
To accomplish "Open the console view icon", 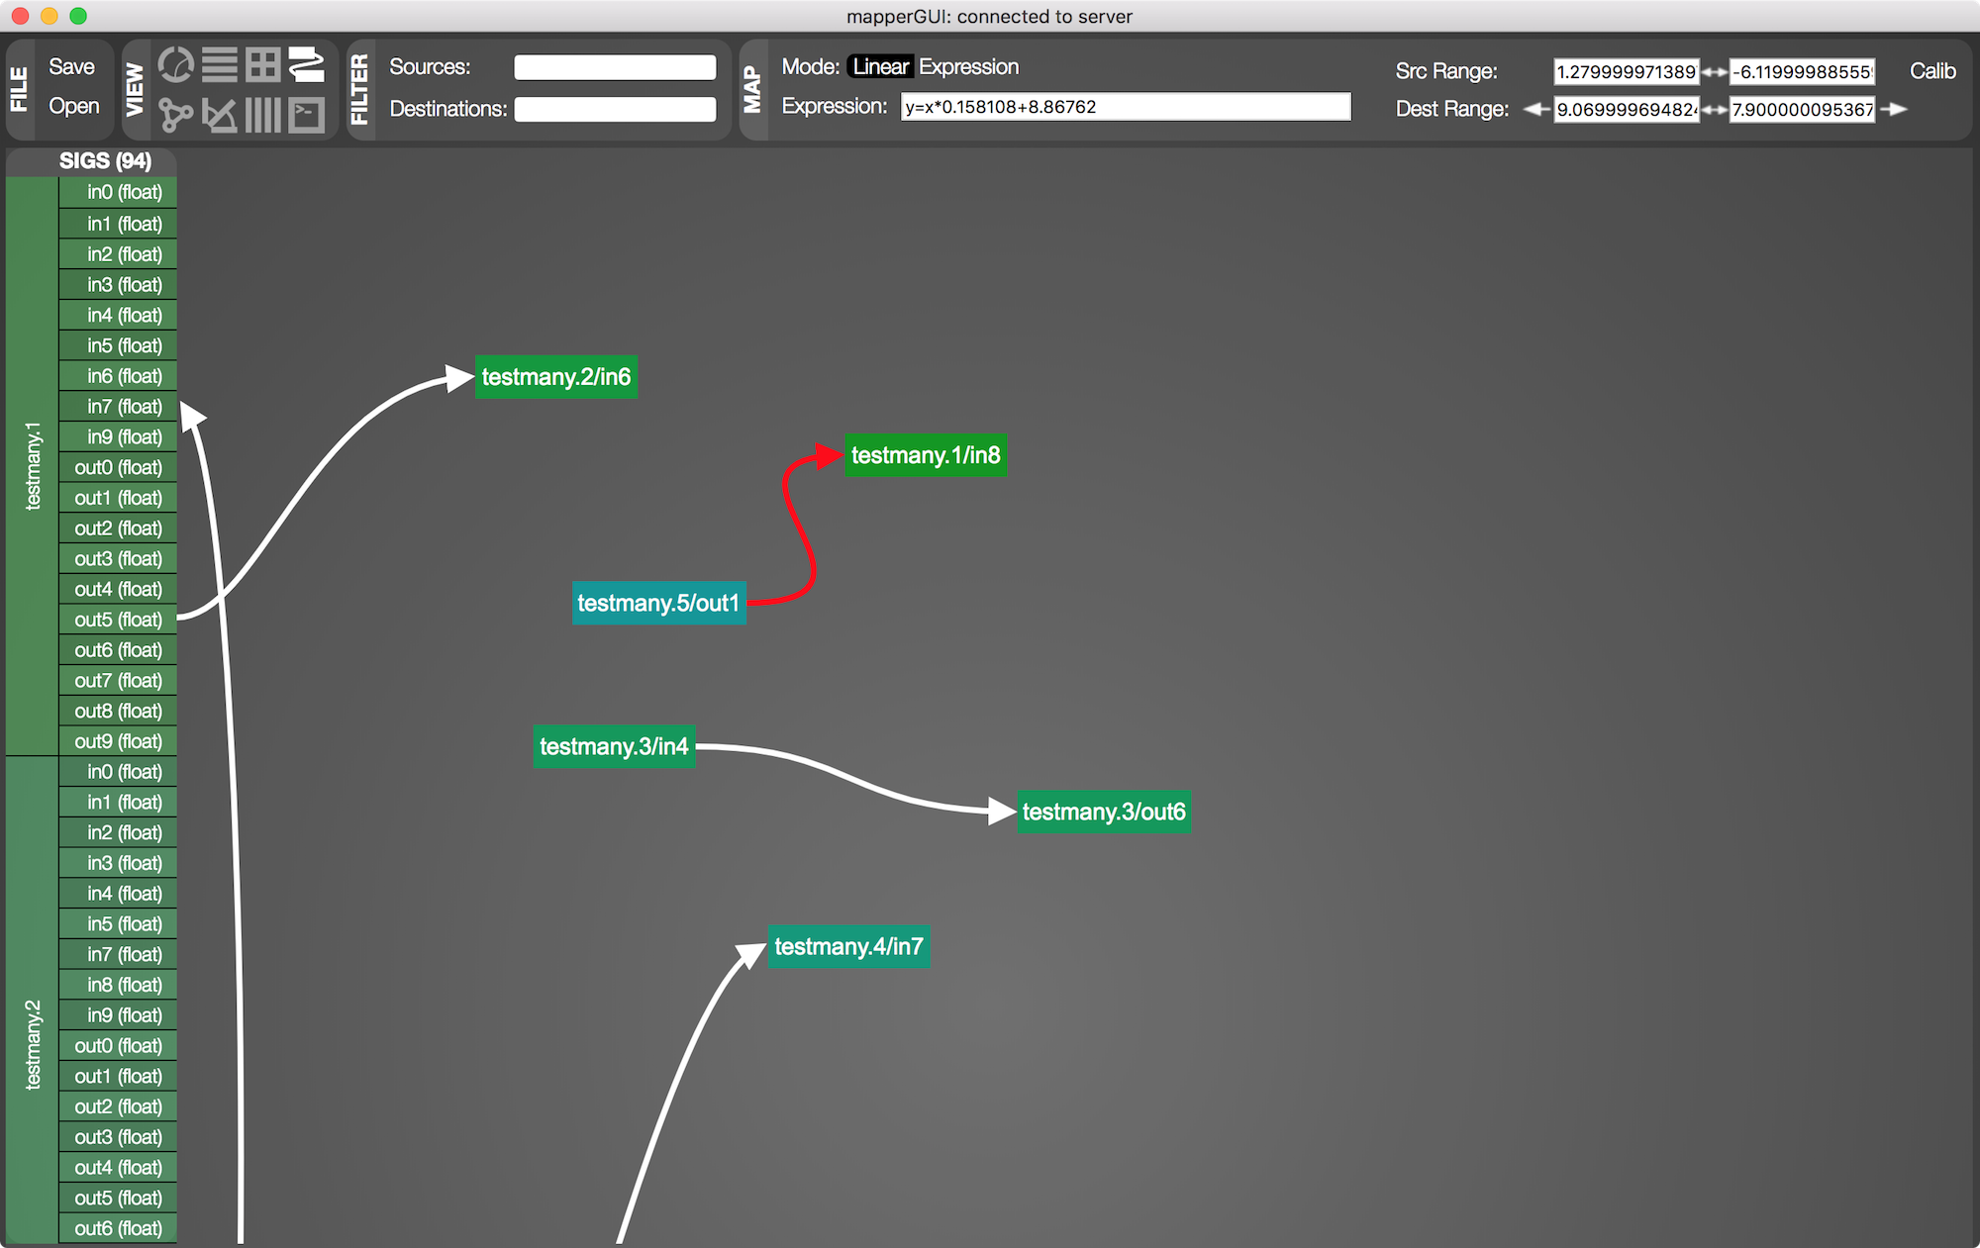I will pyautogui.click(x=307, y=115).
